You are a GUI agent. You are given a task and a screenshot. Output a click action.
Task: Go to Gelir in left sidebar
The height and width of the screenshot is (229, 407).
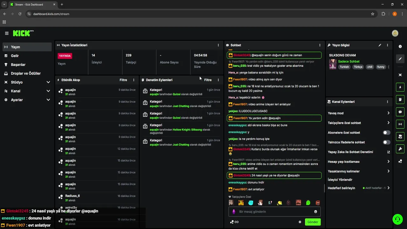click(x=27, y=56)
